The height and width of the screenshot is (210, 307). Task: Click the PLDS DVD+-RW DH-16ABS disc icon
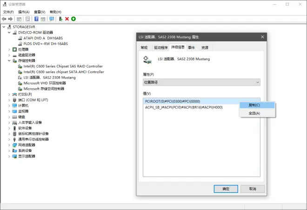(x=20, y=44)
